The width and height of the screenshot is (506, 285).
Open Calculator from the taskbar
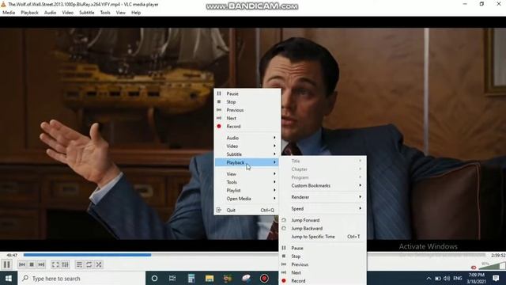[x=191, y=278]
